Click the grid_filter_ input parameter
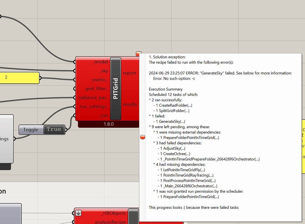 tap(97, 89)
